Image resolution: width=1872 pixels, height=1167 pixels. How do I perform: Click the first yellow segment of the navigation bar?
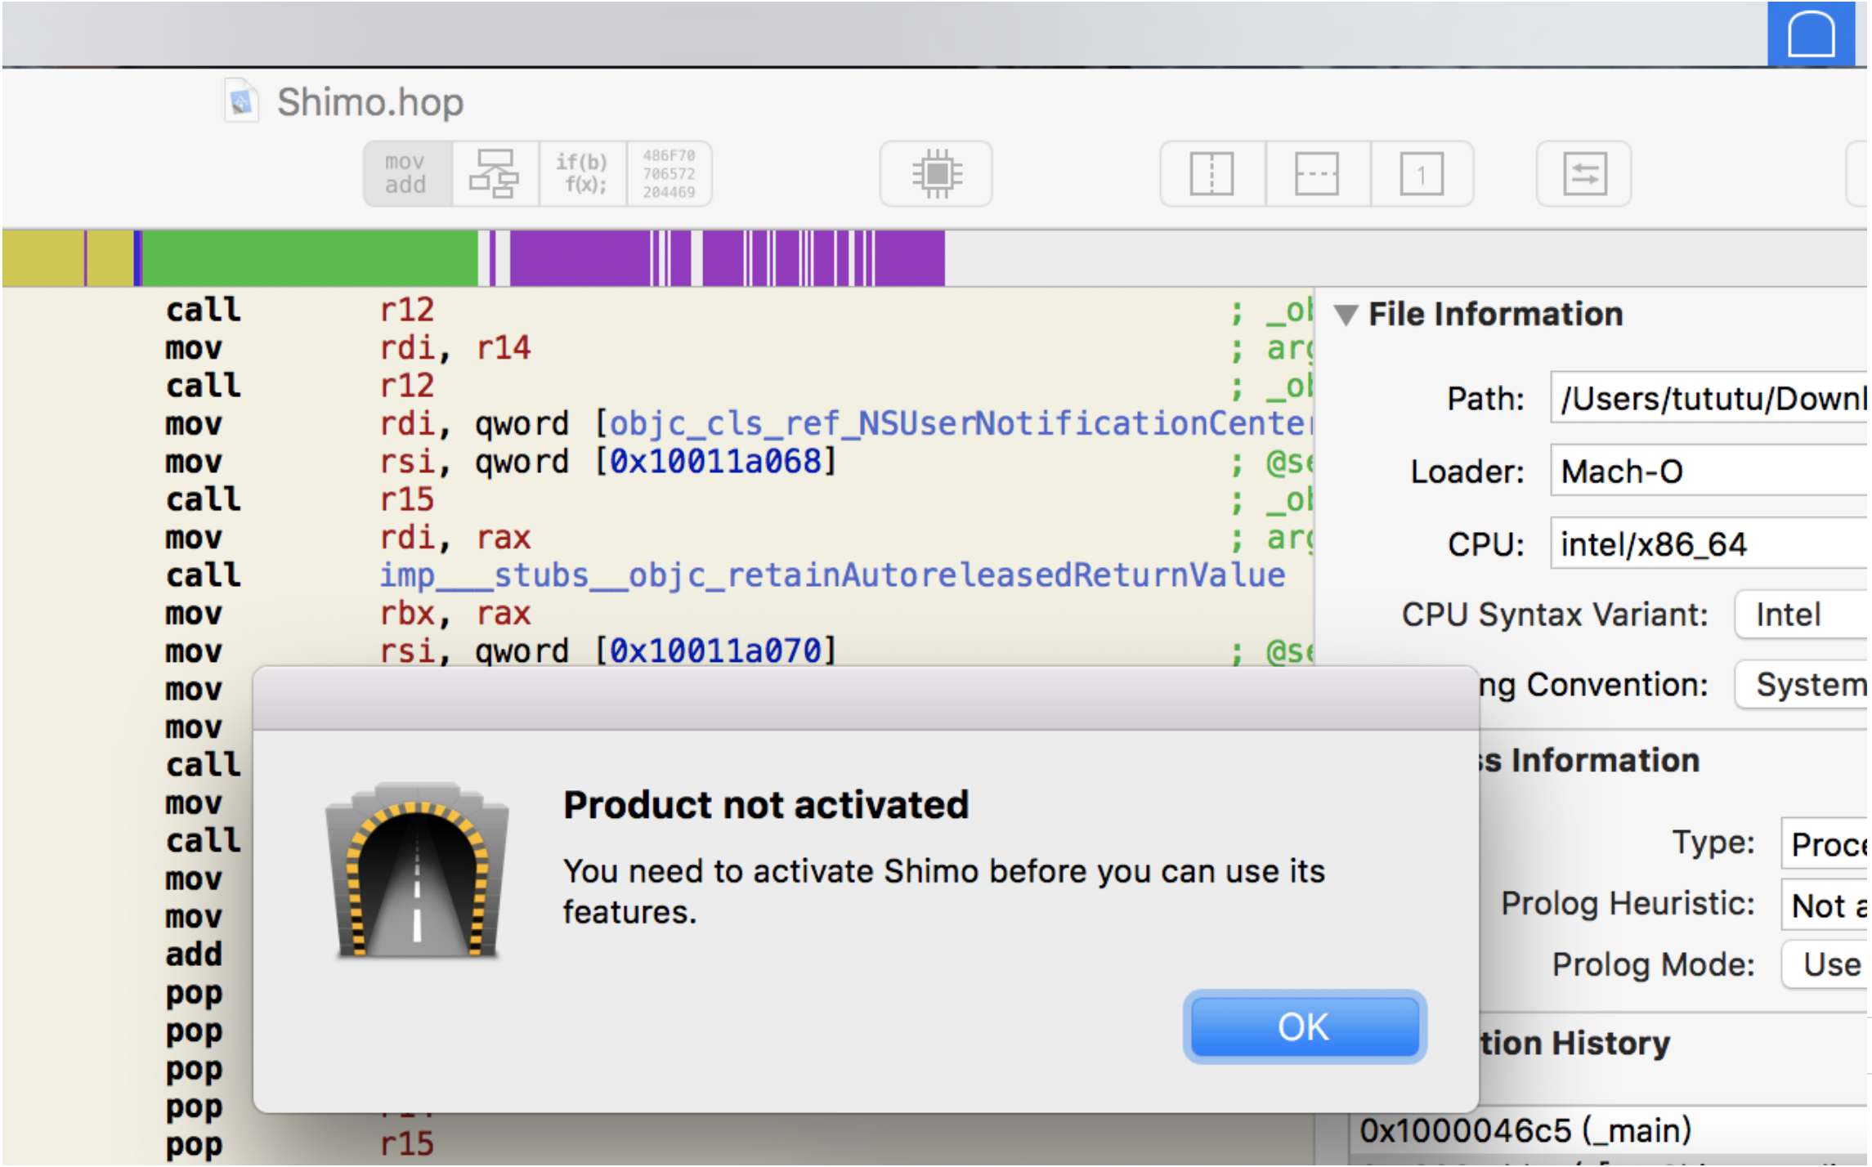[x=43, y=258]
